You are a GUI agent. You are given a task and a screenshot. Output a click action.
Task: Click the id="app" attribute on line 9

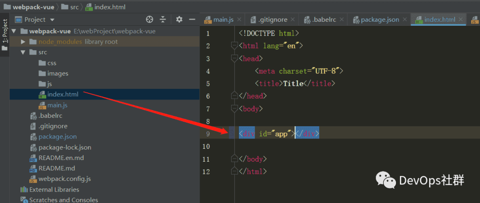point(275,134)
